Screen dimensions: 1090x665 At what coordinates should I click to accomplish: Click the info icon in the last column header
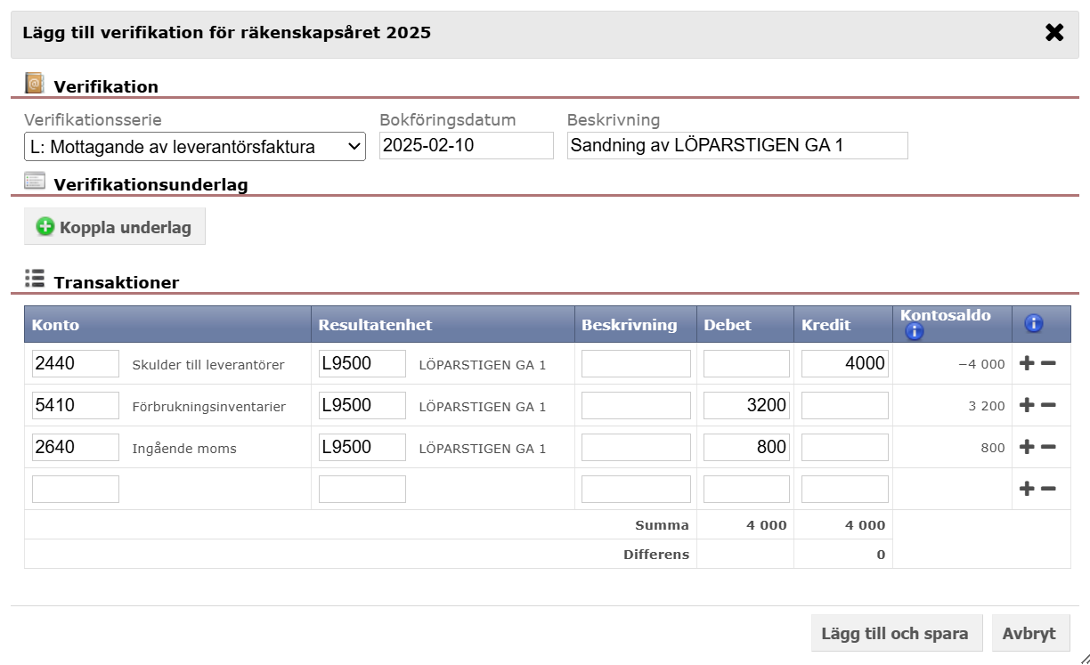click(x=1033, y=324)
